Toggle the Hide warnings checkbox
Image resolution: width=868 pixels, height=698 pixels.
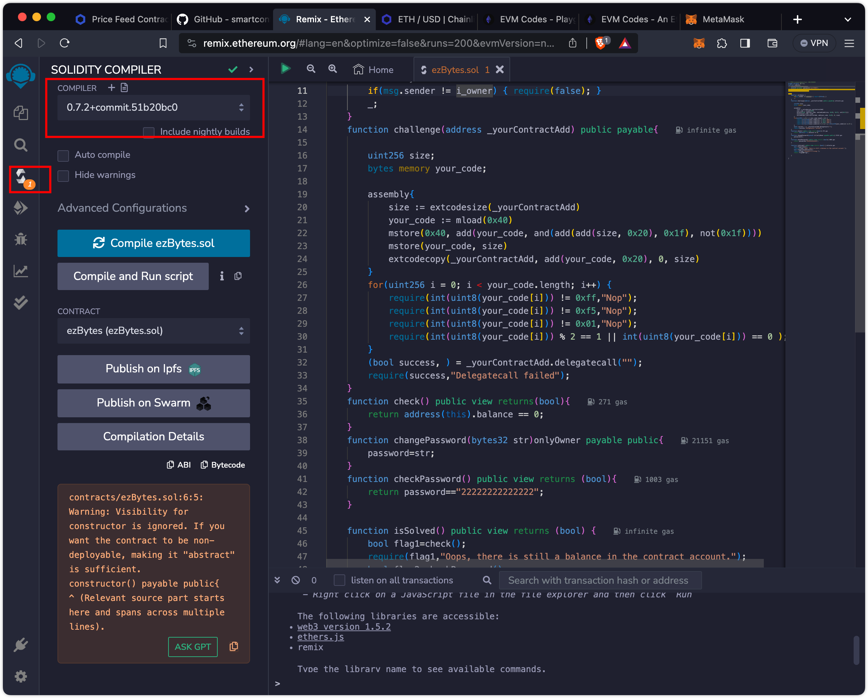coord(63,176)
